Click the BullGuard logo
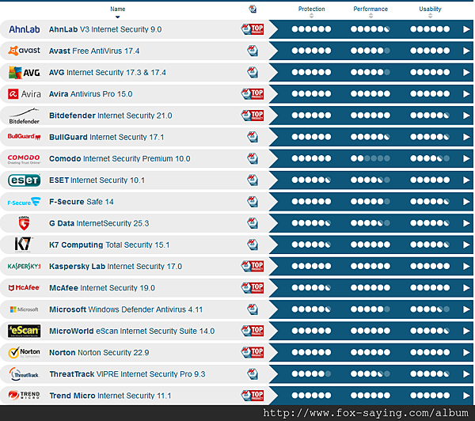This screenshot has width=475, height=421. [25, 137]
